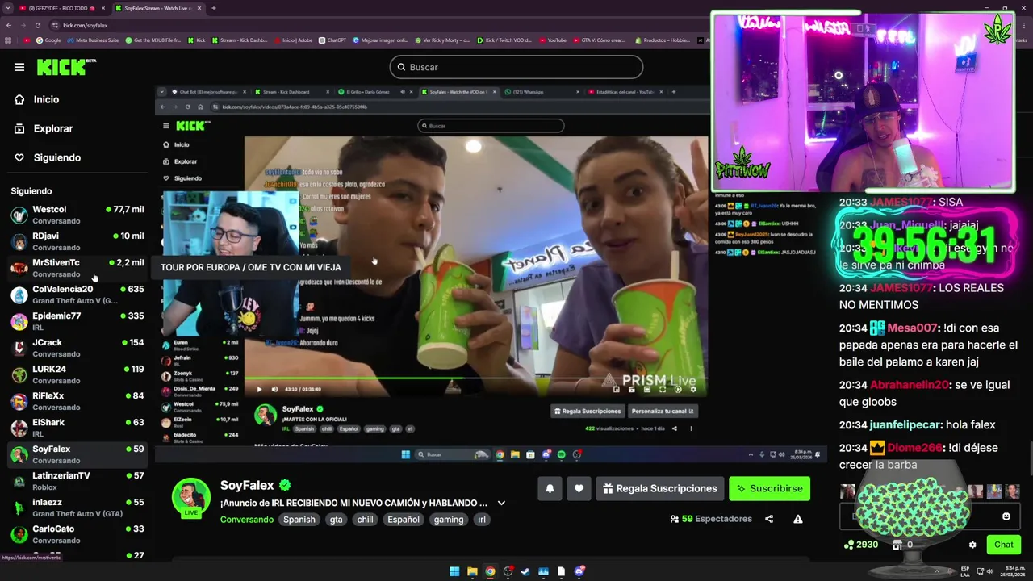
Task: Open chat settings gear
Action: tap(972, 545)
